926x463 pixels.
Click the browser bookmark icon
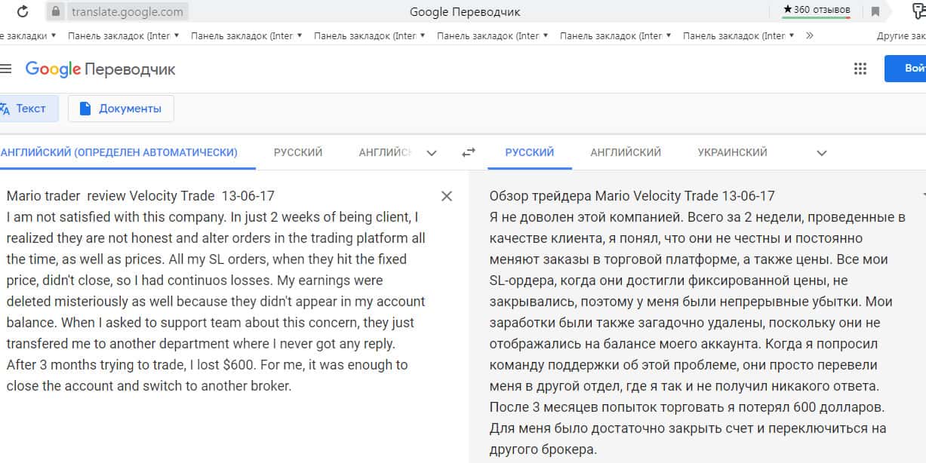[x=875, y=11]
